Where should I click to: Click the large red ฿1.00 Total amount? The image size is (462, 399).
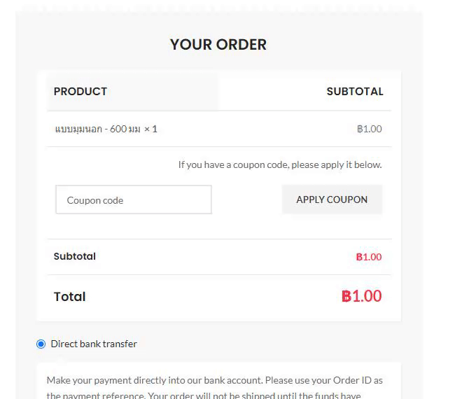tap(361, 296)
